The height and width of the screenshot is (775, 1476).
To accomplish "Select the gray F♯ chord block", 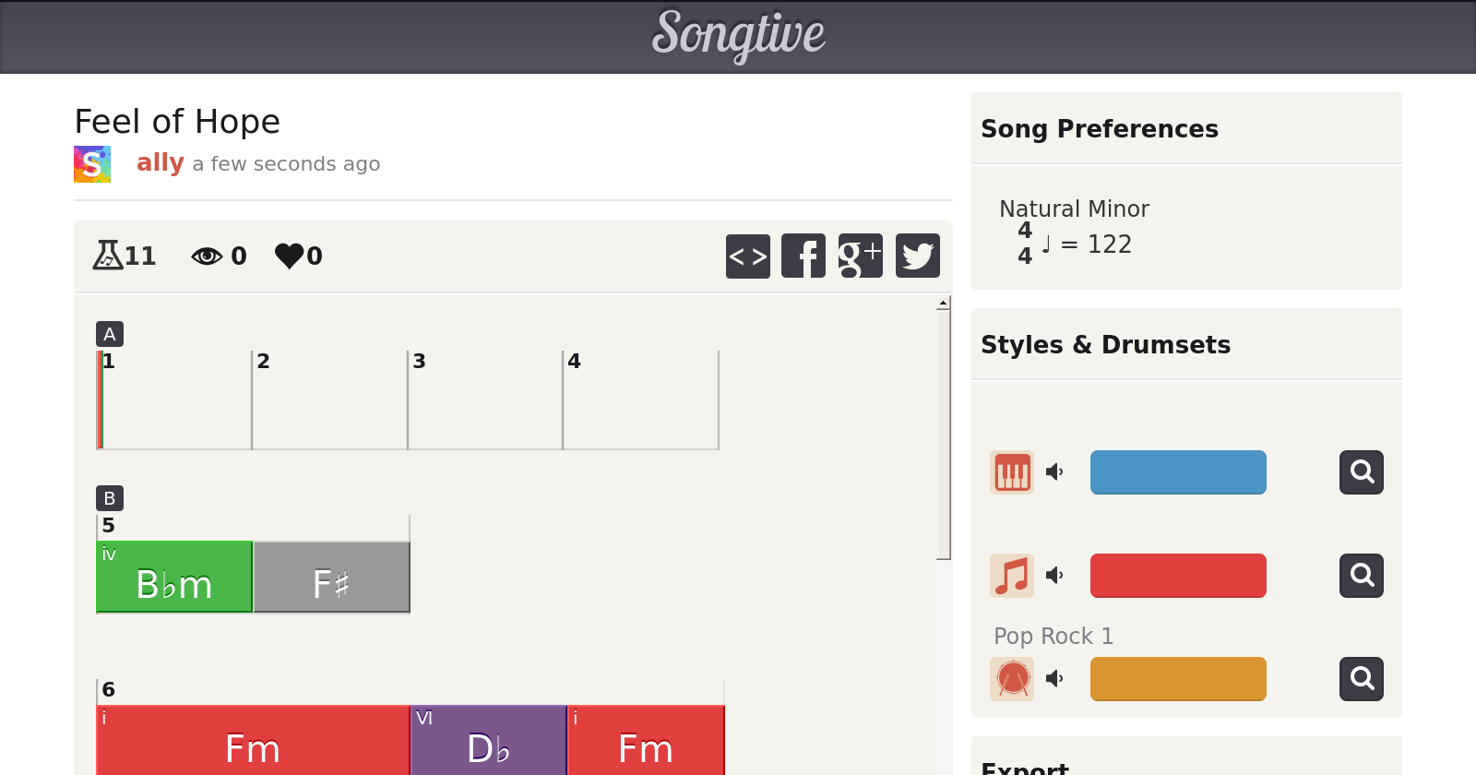I will (x=331, y=578).
